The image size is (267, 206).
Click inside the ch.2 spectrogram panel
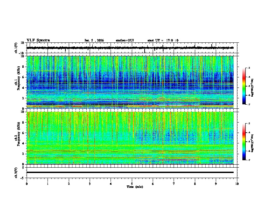tap(130, 138)
